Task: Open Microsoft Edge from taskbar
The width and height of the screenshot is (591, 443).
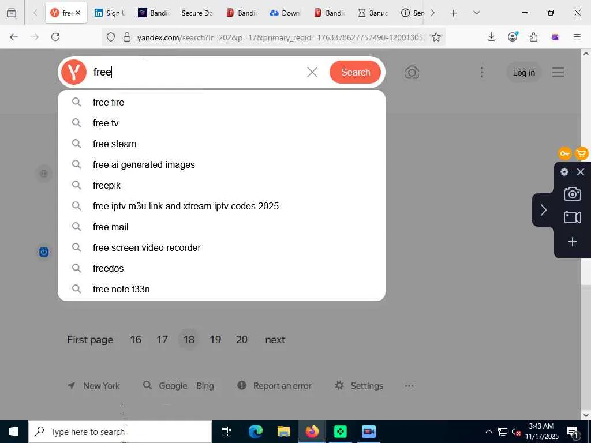Action: [x=255, y=431]
